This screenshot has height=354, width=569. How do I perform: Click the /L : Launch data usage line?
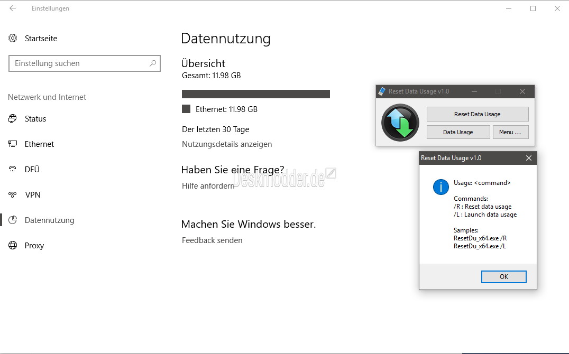pos(485,215)
